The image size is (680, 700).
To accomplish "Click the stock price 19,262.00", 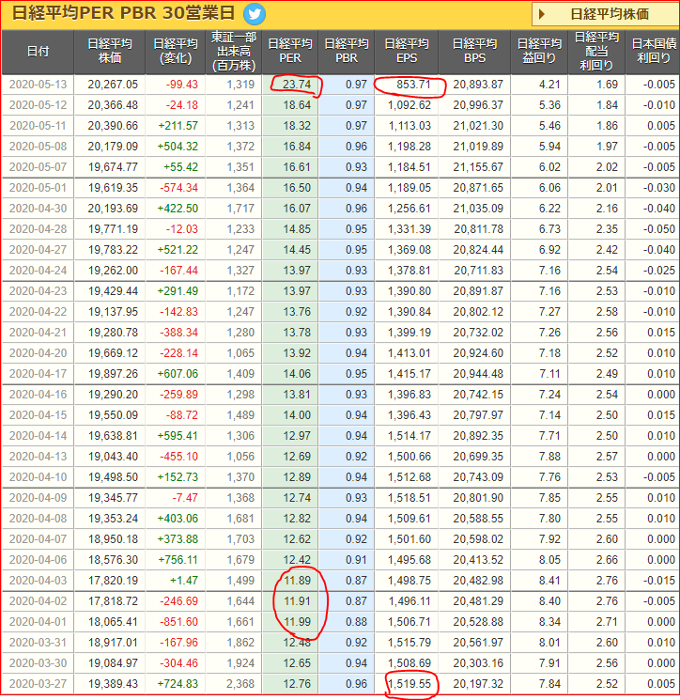I will tap(113, 271).
